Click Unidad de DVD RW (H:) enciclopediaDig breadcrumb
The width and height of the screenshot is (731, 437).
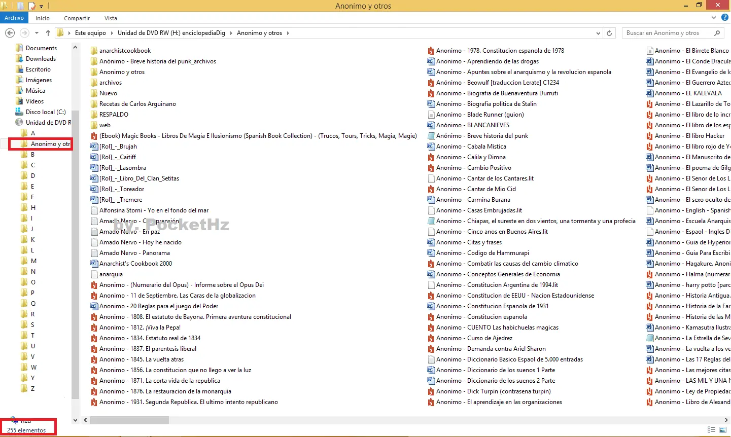171,33
